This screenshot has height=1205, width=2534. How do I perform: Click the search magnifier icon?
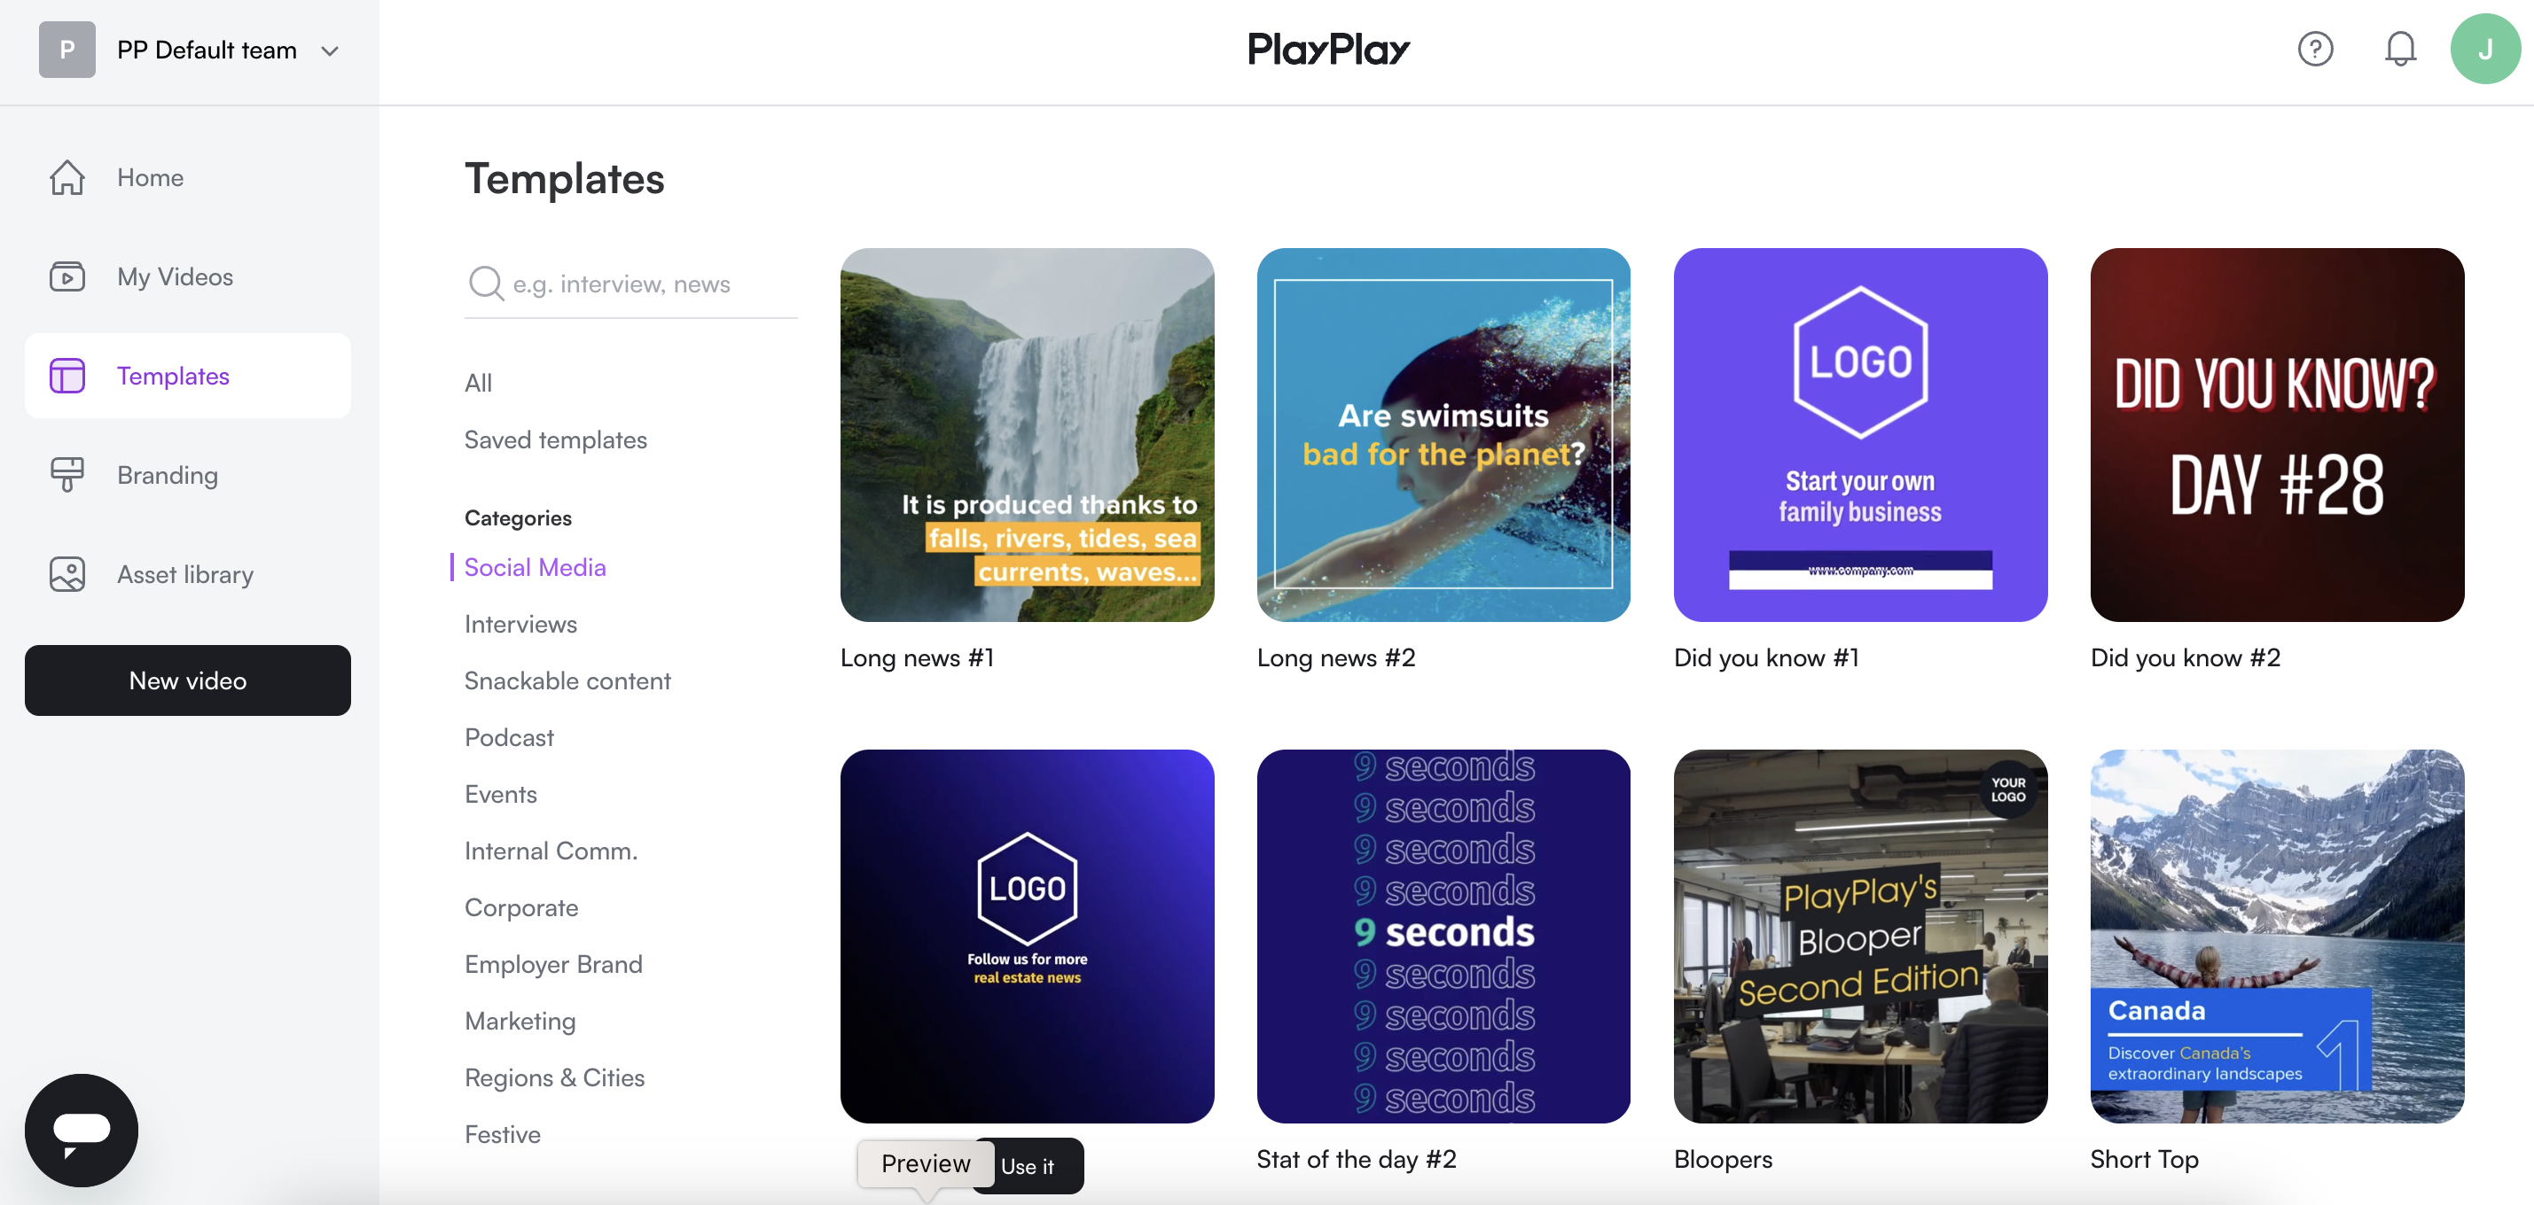[x=485, y=283]
